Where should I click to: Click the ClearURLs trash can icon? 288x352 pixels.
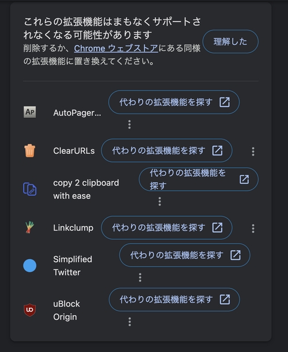pos(29,150)
